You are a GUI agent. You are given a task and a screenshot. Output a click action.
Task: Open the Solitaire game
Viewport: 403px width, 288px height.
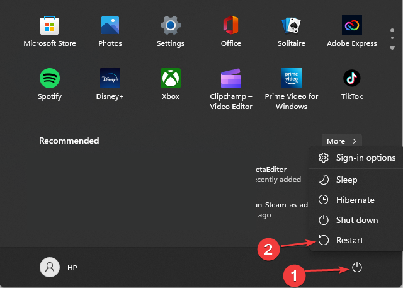[291, 32]
